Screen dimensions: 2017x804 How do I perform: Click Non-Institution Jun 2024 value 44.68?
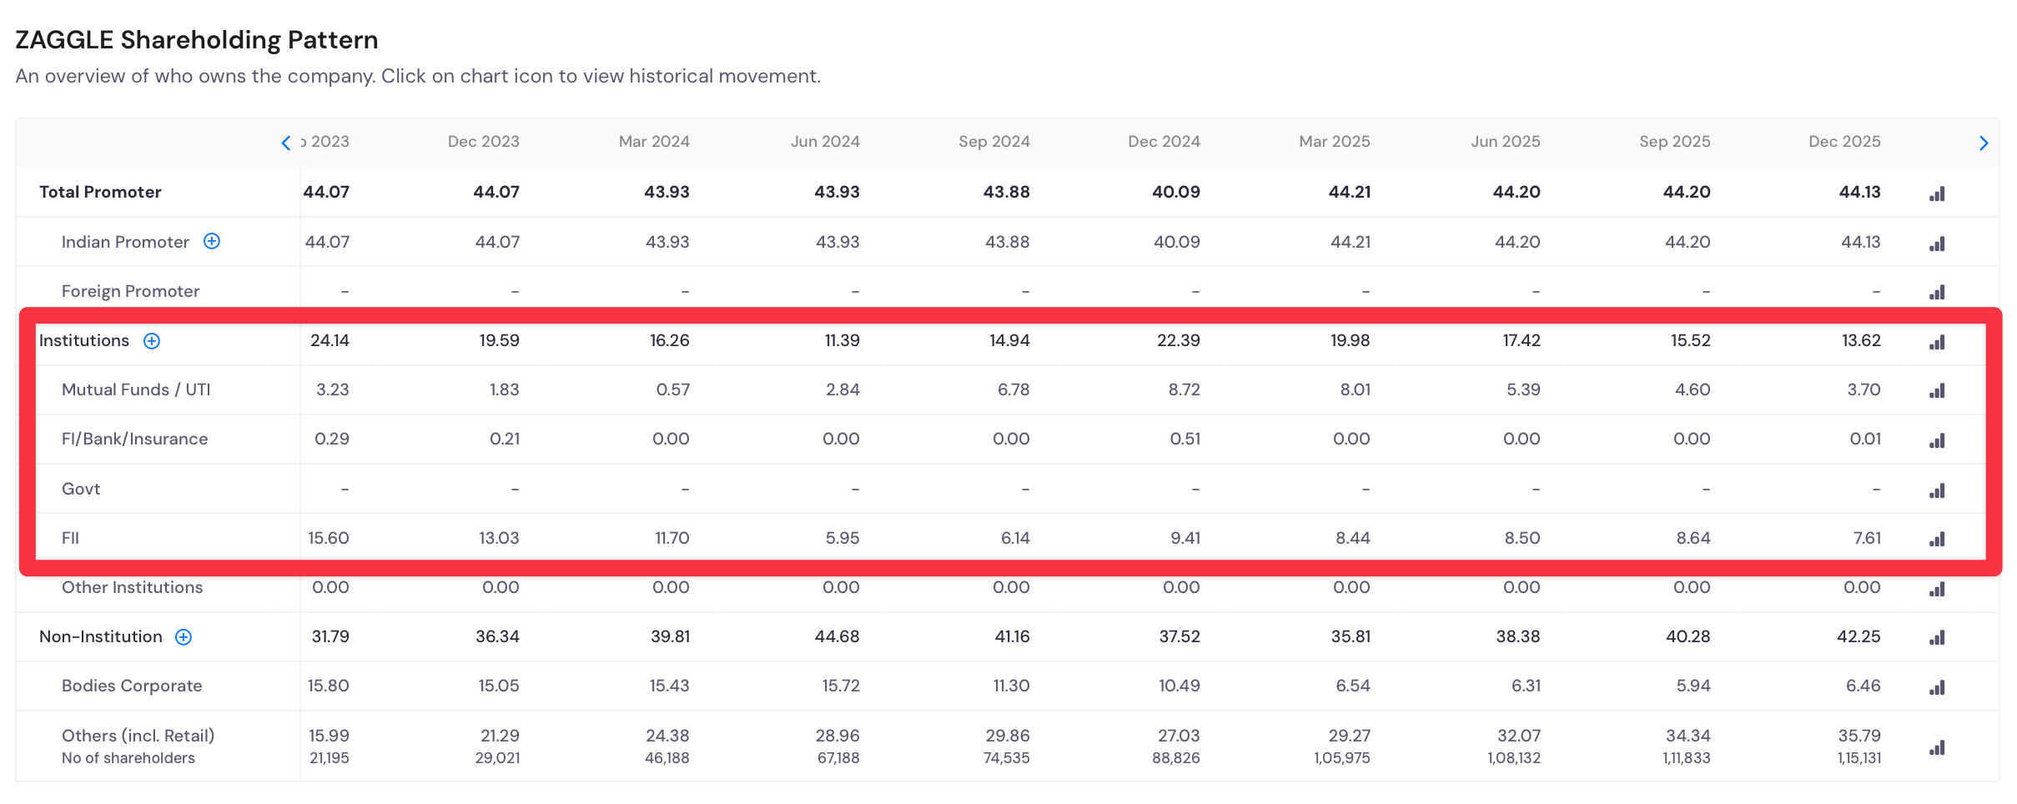(x=837, y=636)
